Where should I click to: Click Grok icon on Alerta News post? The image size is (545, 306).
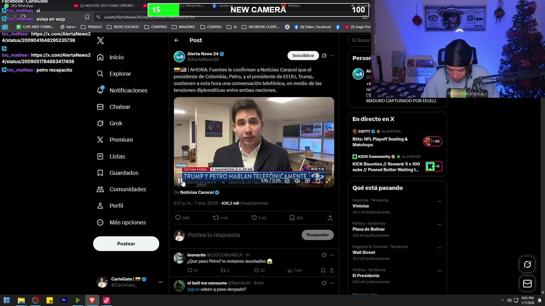(324, 56)
